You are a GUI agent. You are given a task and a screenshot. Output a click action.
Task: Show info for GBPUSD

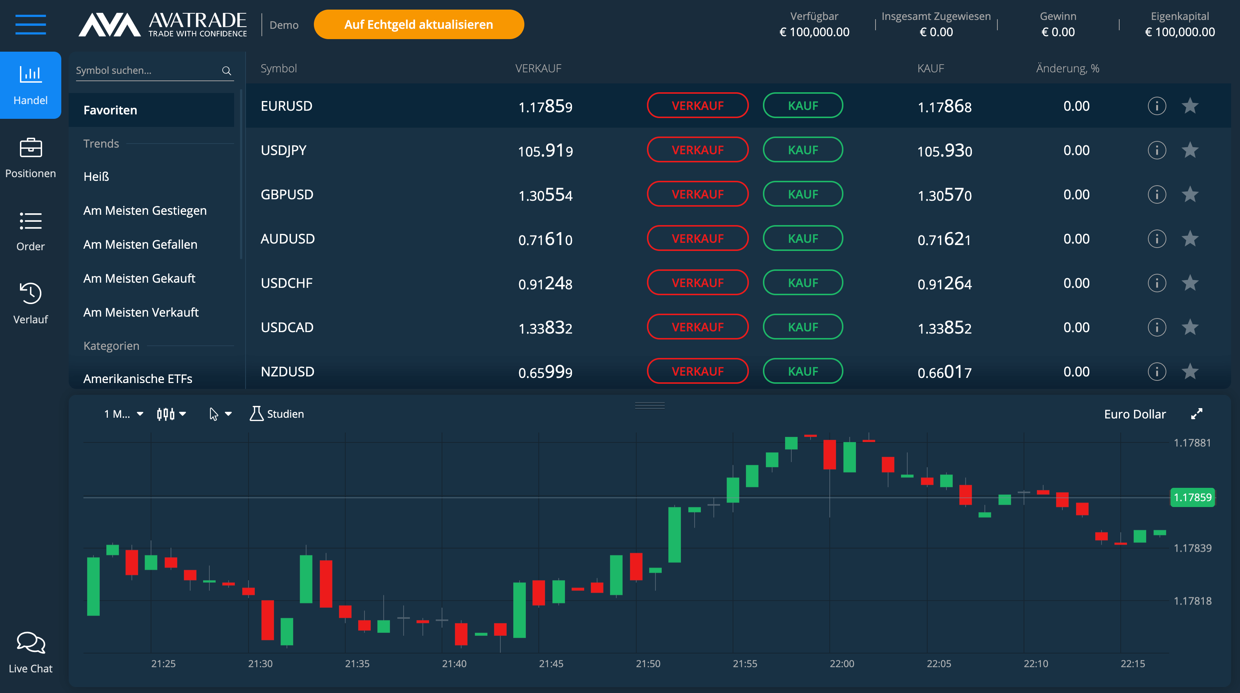pos(1157,194)
